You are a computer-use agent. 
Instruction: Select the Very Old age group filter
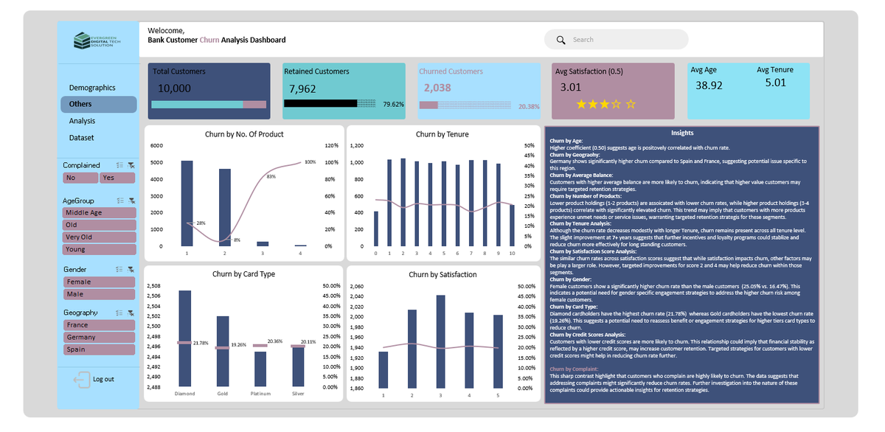(99, 237)
